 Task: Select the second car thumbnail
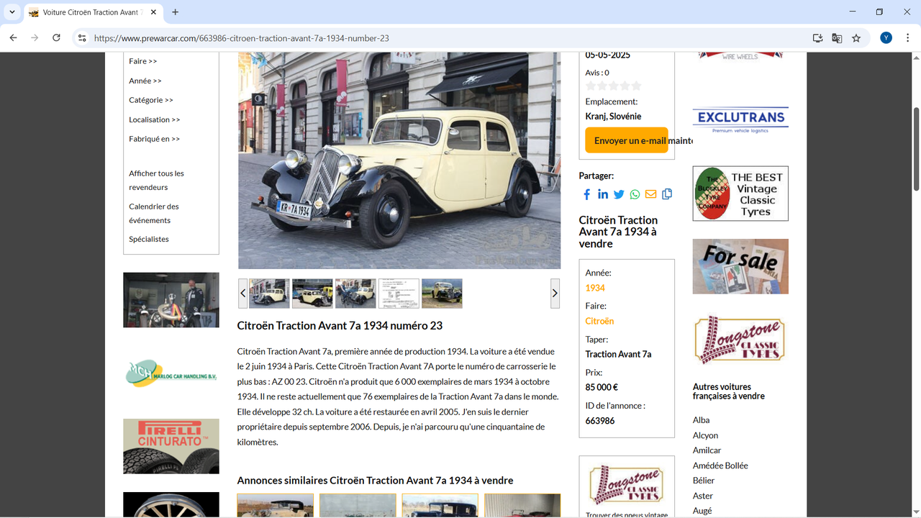tap(312, 294)
